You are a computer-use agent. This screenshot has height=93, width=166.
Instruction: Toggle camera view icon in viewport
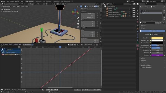pos(78,24)
